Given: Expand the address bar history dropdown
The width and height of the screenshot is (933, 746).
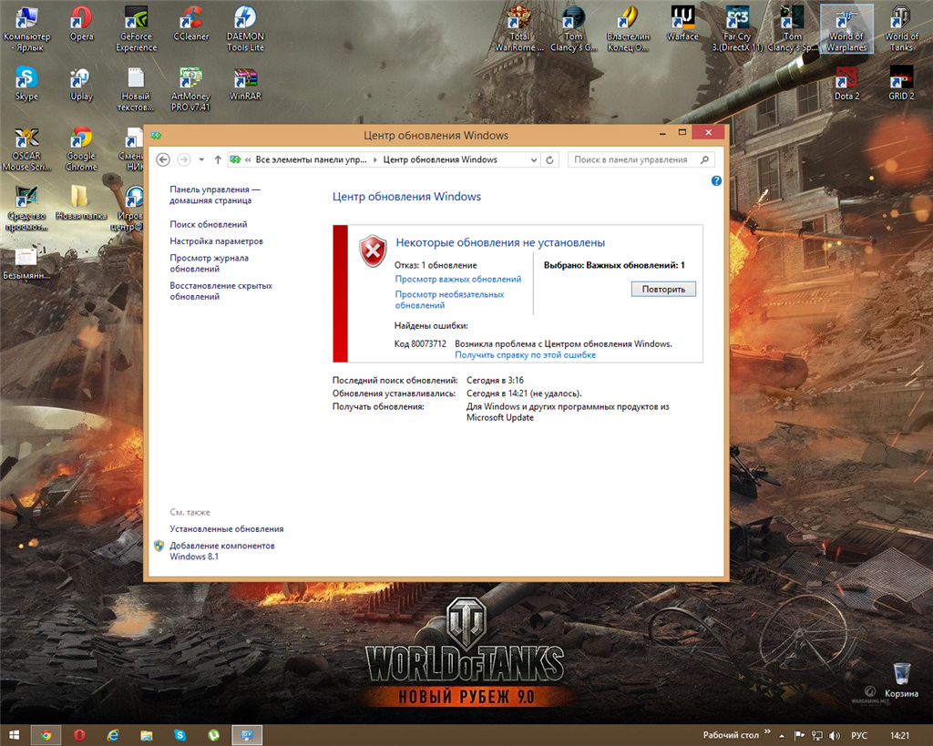Looking at the screenshot, I should click(534, 159).
